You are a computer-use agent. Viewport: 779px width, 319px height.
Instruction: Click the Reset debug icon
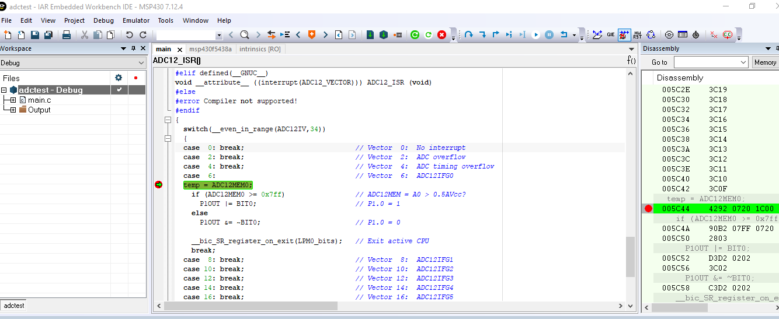pos(564,35)
